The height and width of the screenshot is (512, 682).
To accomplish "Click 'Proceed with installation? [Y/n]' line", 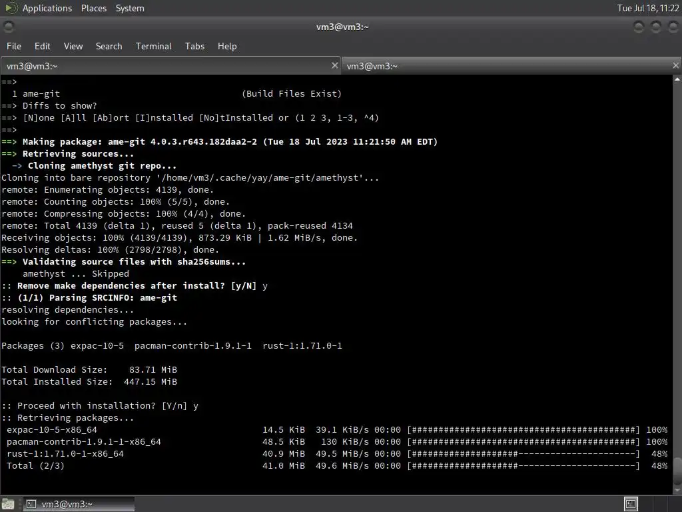I will 100,406.
